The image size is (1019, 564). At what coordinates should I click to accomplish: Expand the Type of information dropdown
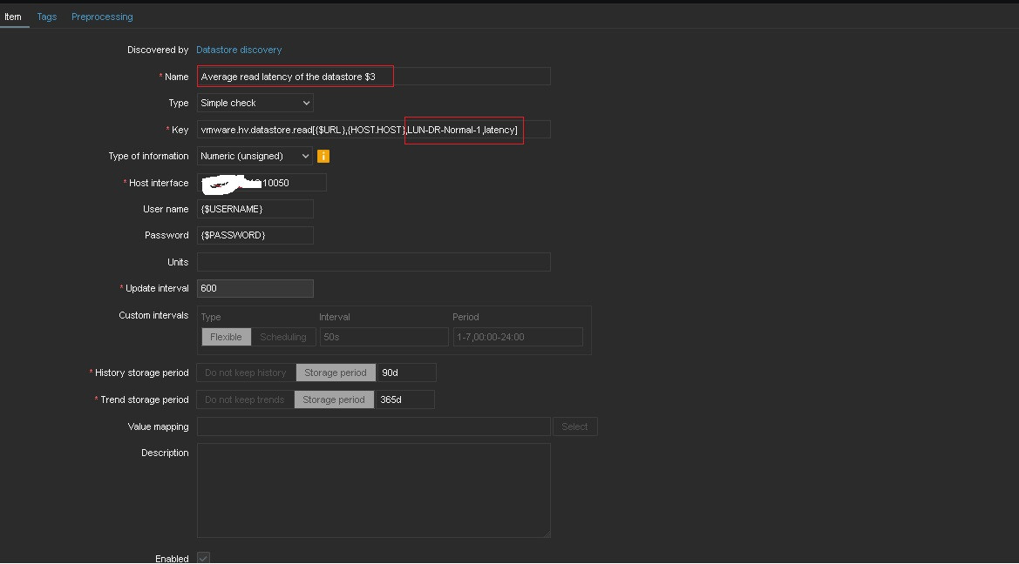click(x=255, y=157)
